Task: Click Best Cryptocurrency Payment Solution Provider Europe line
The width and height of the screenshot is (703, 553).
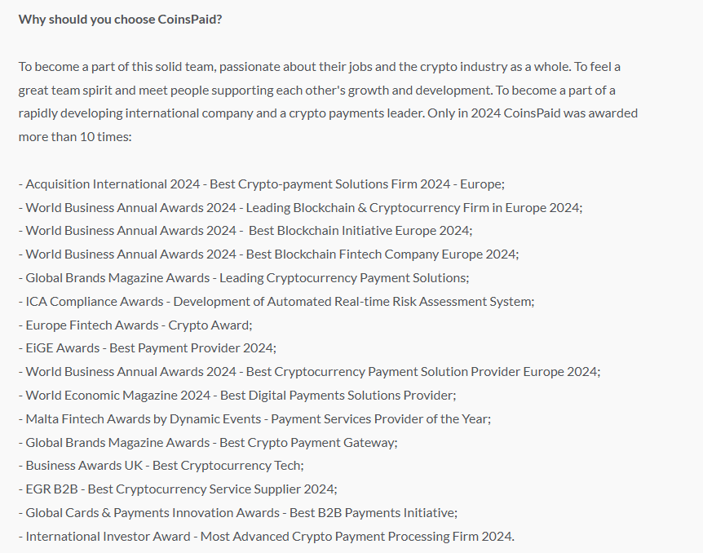Action: coord(309,372)
